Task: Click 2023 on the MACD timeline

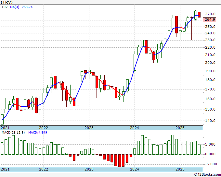Action: tap(89, 169)
